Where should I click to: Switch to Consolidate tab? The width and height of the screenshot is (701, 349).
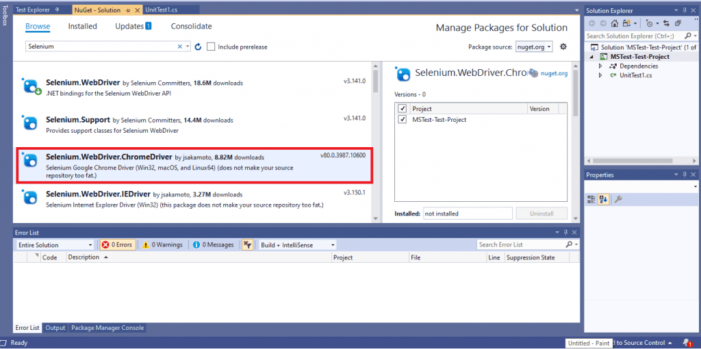point(192,27)
